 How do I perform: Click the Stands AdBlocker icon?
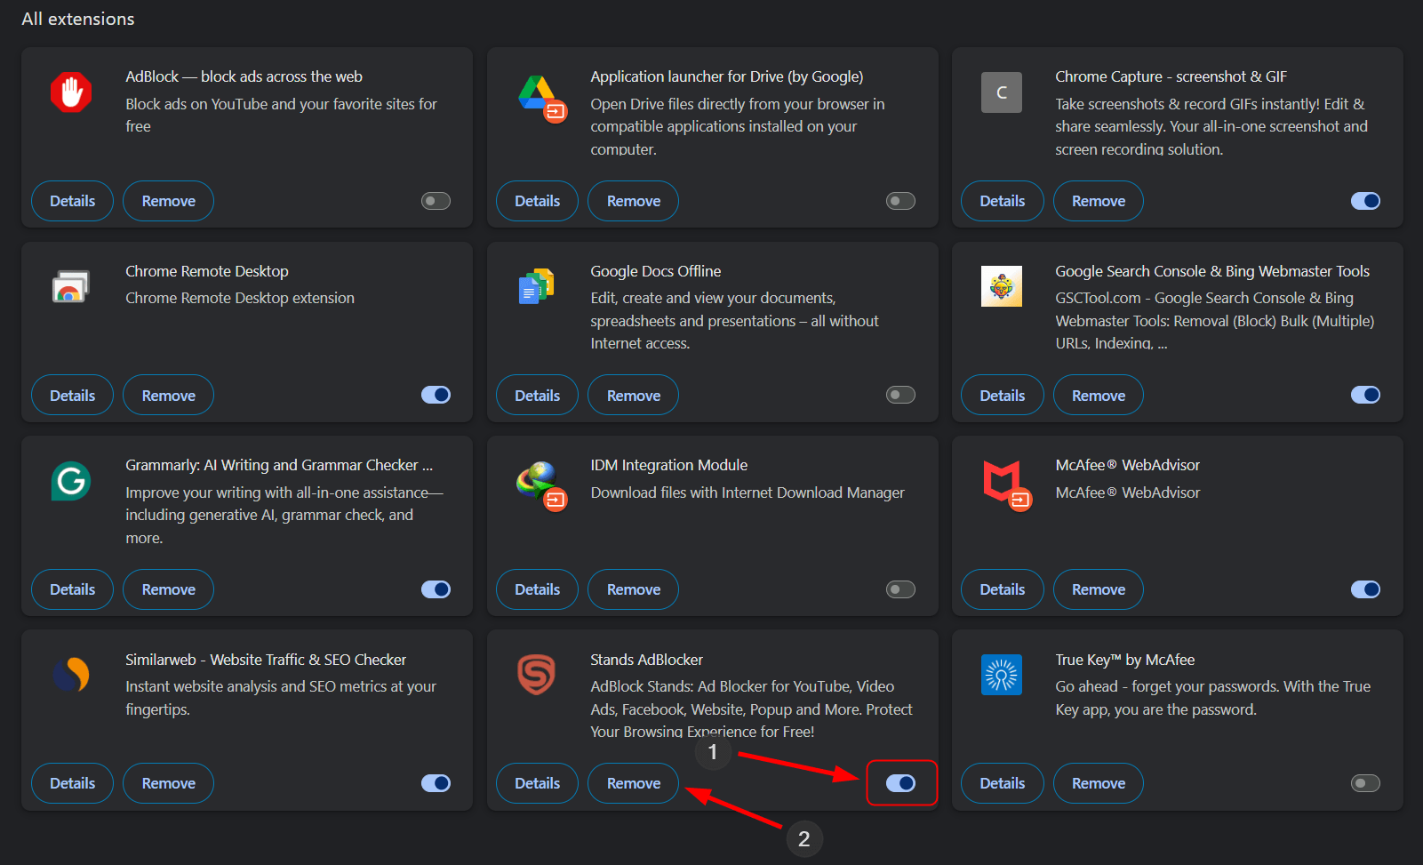pyautogui.click(x=536, y=675)
